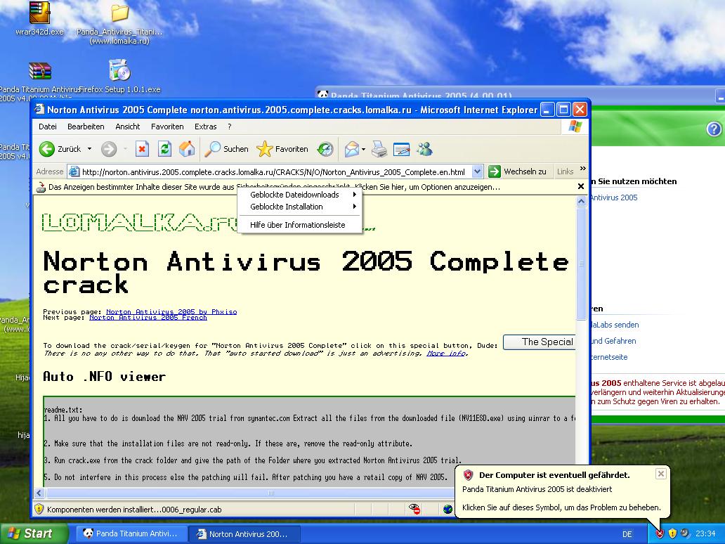Image resolution: width=725 pixels, height=544 pixels.
Task: Click The Special download button
Action: click(539, 342)
